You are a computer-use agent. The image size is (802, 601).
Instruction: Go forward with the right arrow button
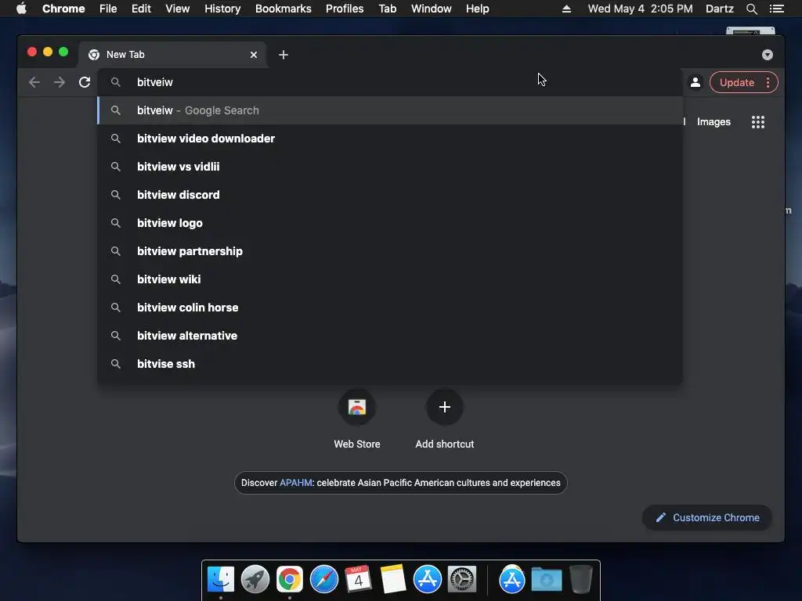pos(60,82)
